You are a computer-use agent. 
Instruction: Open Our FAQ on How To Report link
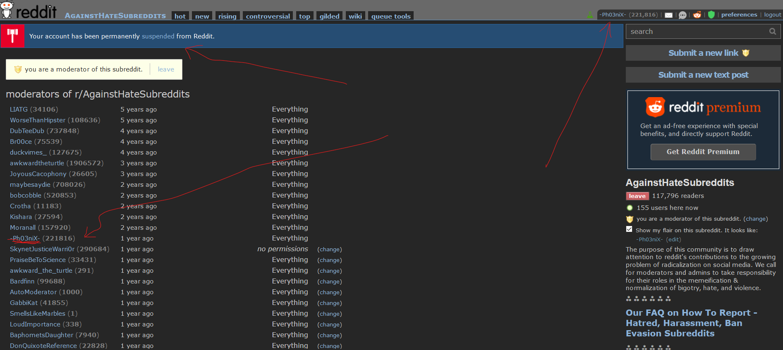click(692, 323)
